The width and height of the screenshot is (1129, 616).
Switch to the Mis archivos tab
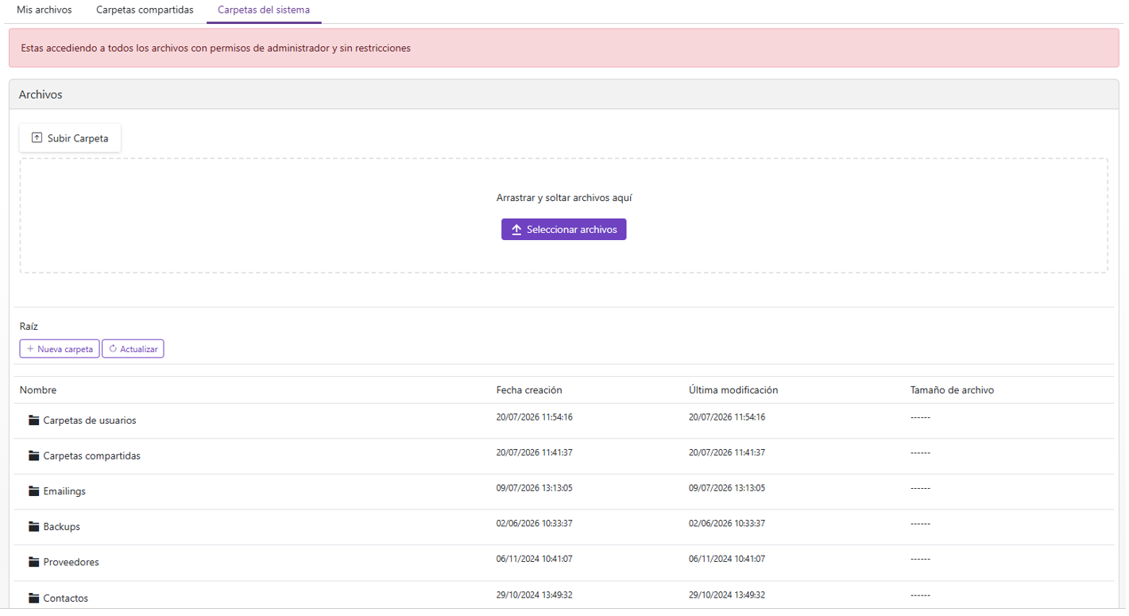click(x=44, y=10)
